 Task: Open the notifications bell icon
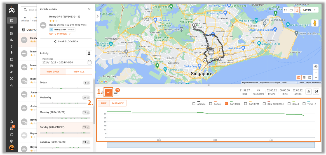pyautogui.click(x=12, y=122)
